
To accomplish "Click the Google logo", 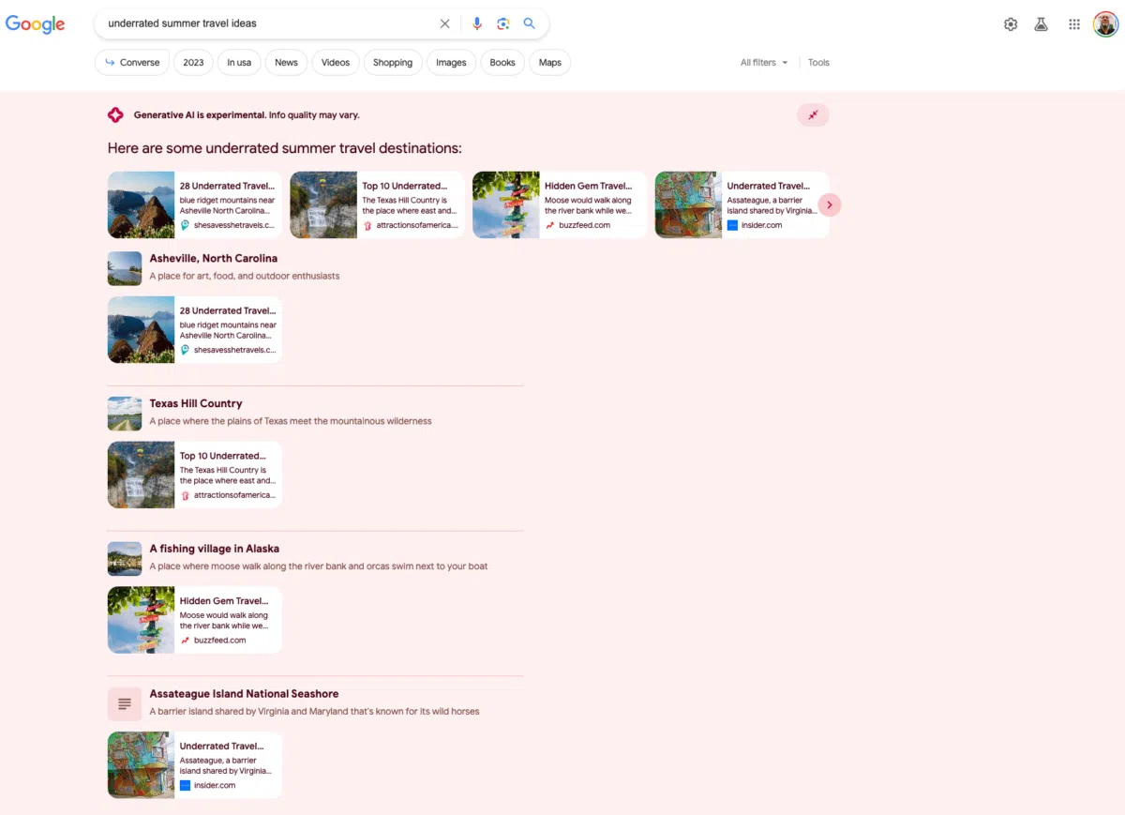I will point(36,24).
